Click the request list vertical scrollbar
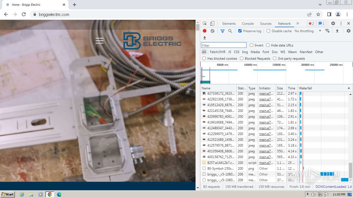353x198 pixels. click(351, 170)
